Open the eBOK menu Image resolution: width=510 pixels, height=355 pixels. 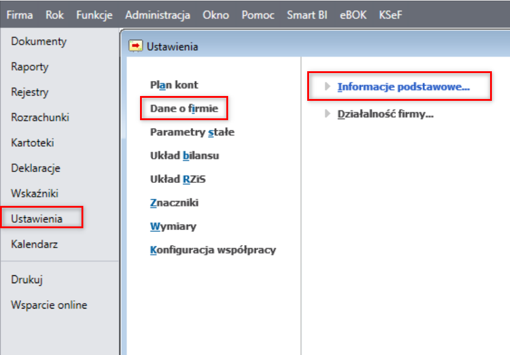coord(353,15)
